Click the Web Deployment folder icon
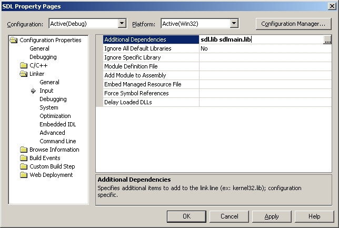This screenshot has height=228, width=339. [x=24, y=175]
